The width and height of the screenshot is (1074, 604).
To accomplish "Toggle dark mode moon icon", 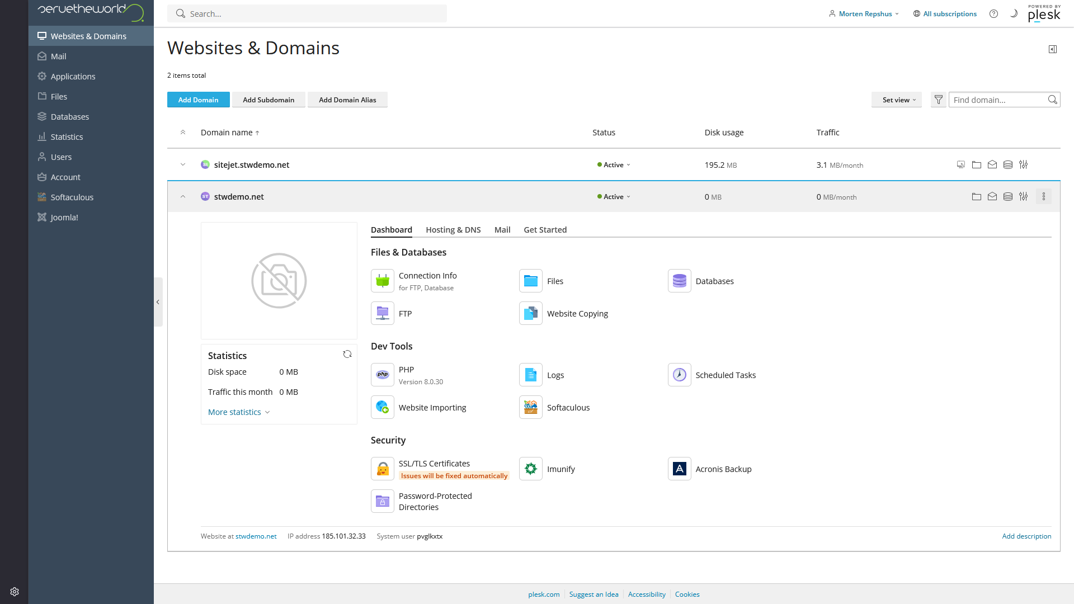I will (1014, 13).
